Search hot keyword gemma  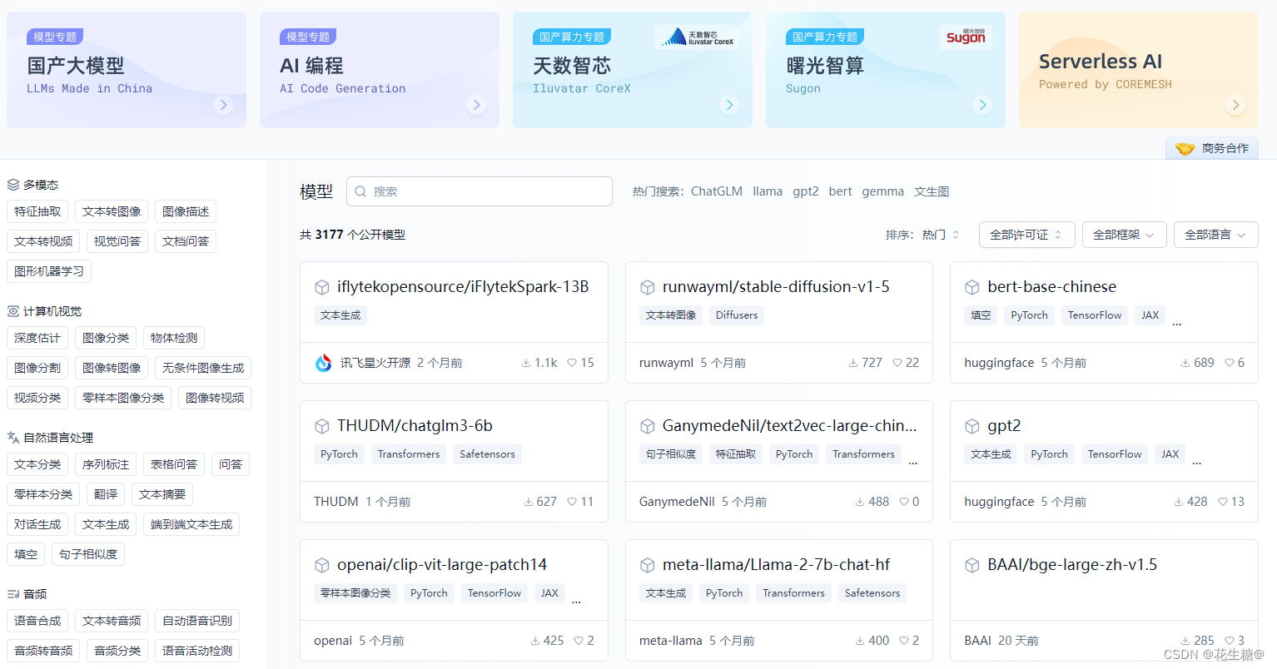tap(883, 191)
